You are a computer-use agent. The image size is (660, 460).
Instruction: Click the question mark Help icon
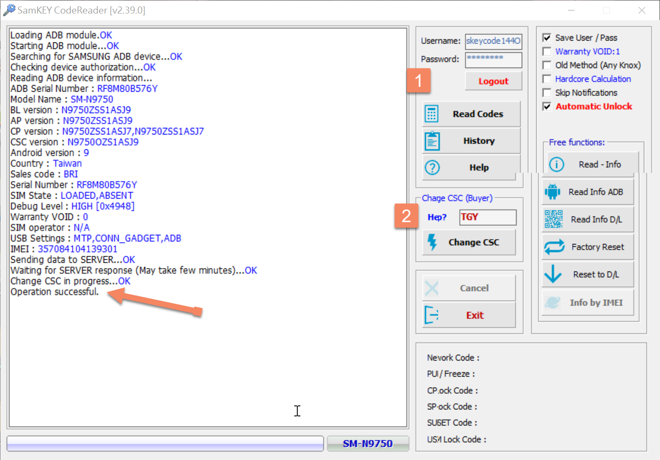pos(432,168)
